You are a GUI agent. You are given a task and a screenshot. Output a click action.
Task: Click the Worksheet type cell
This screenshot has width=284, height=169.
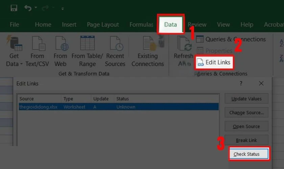(74, 107)
